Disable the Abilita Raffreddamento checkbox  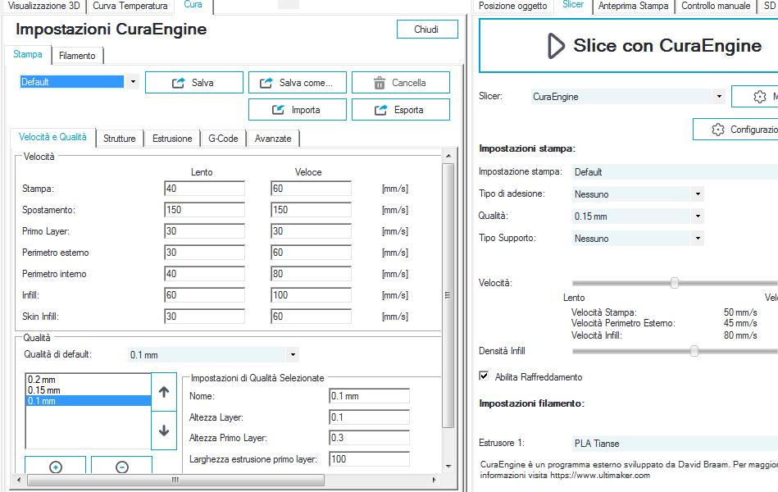point(484,376)
